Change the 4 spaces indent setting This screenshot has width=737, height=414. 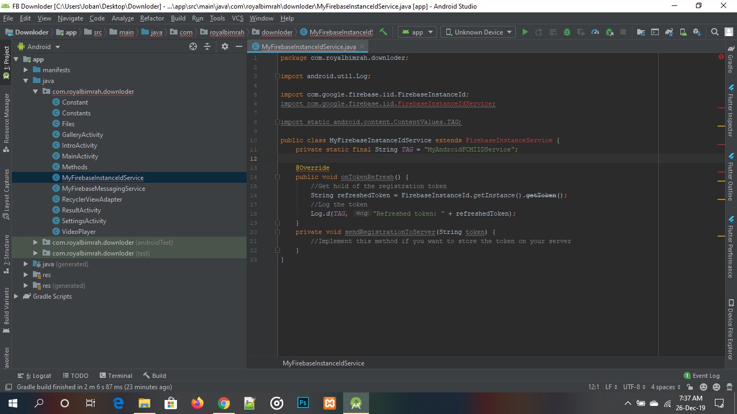[666, 387]
